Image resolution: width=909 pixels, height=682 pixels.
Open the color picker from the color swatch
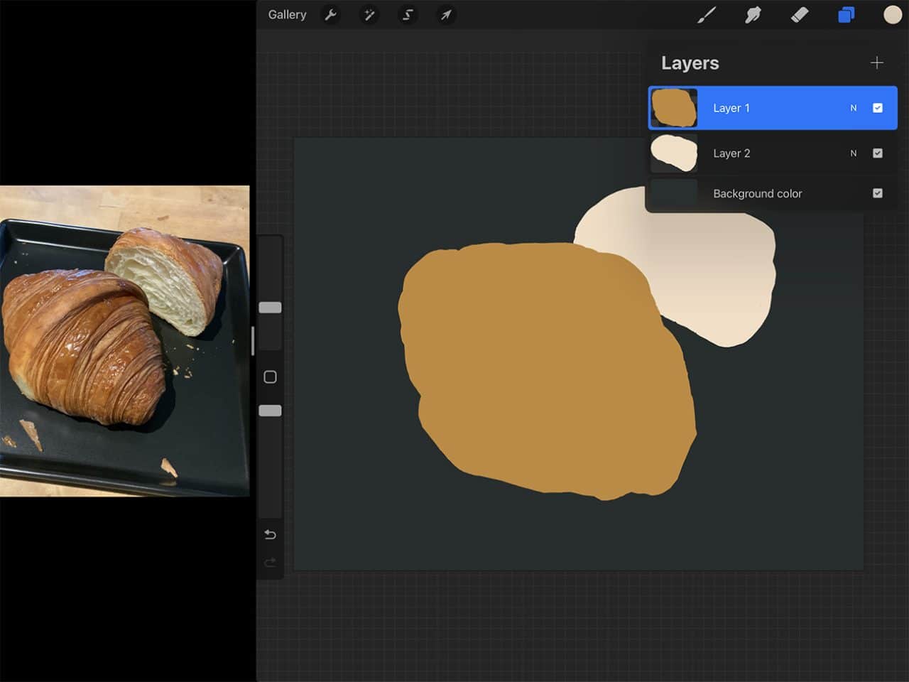[891, 14]
